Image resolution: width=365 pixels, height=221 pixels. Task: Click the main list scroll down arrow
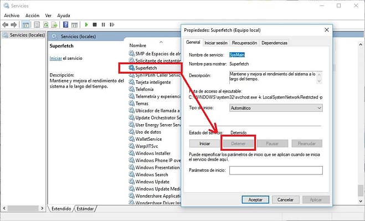[x=361, y=201]
